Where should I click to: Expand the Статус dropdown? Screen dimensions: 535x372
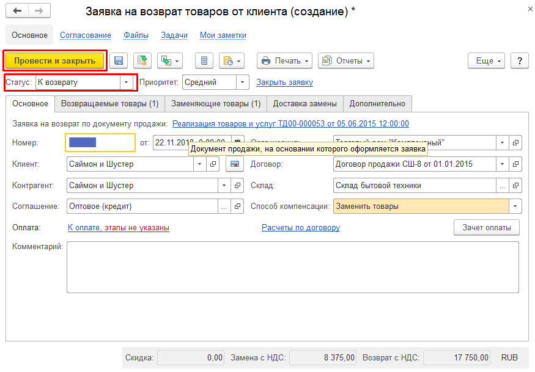[126, 82]
